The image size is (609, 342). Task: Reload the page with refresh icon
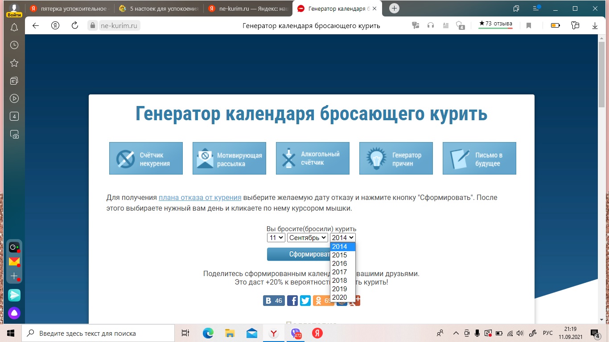pyautogui.click(x=75, y=25)
